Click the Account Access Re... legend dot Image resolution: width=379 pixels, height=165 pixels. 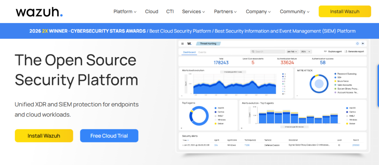(335, 92)
